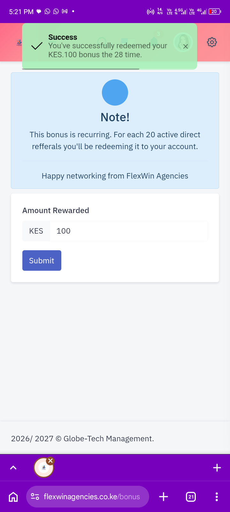Image resolution: width=230 pixels, height=512 pixels.
Task: Open the settings gear in the header
Action: (x=212, y=42)
